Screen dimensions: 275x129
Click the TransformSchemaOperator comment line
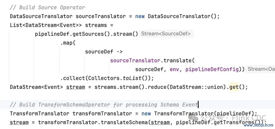coord(104,105)
